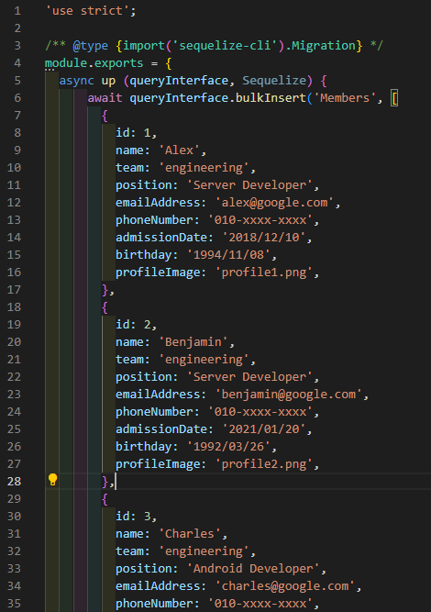The width and height of the screenshot is (431, 612).
Task: Click the async keyword on line 5
Action: [x=76, y=81]
